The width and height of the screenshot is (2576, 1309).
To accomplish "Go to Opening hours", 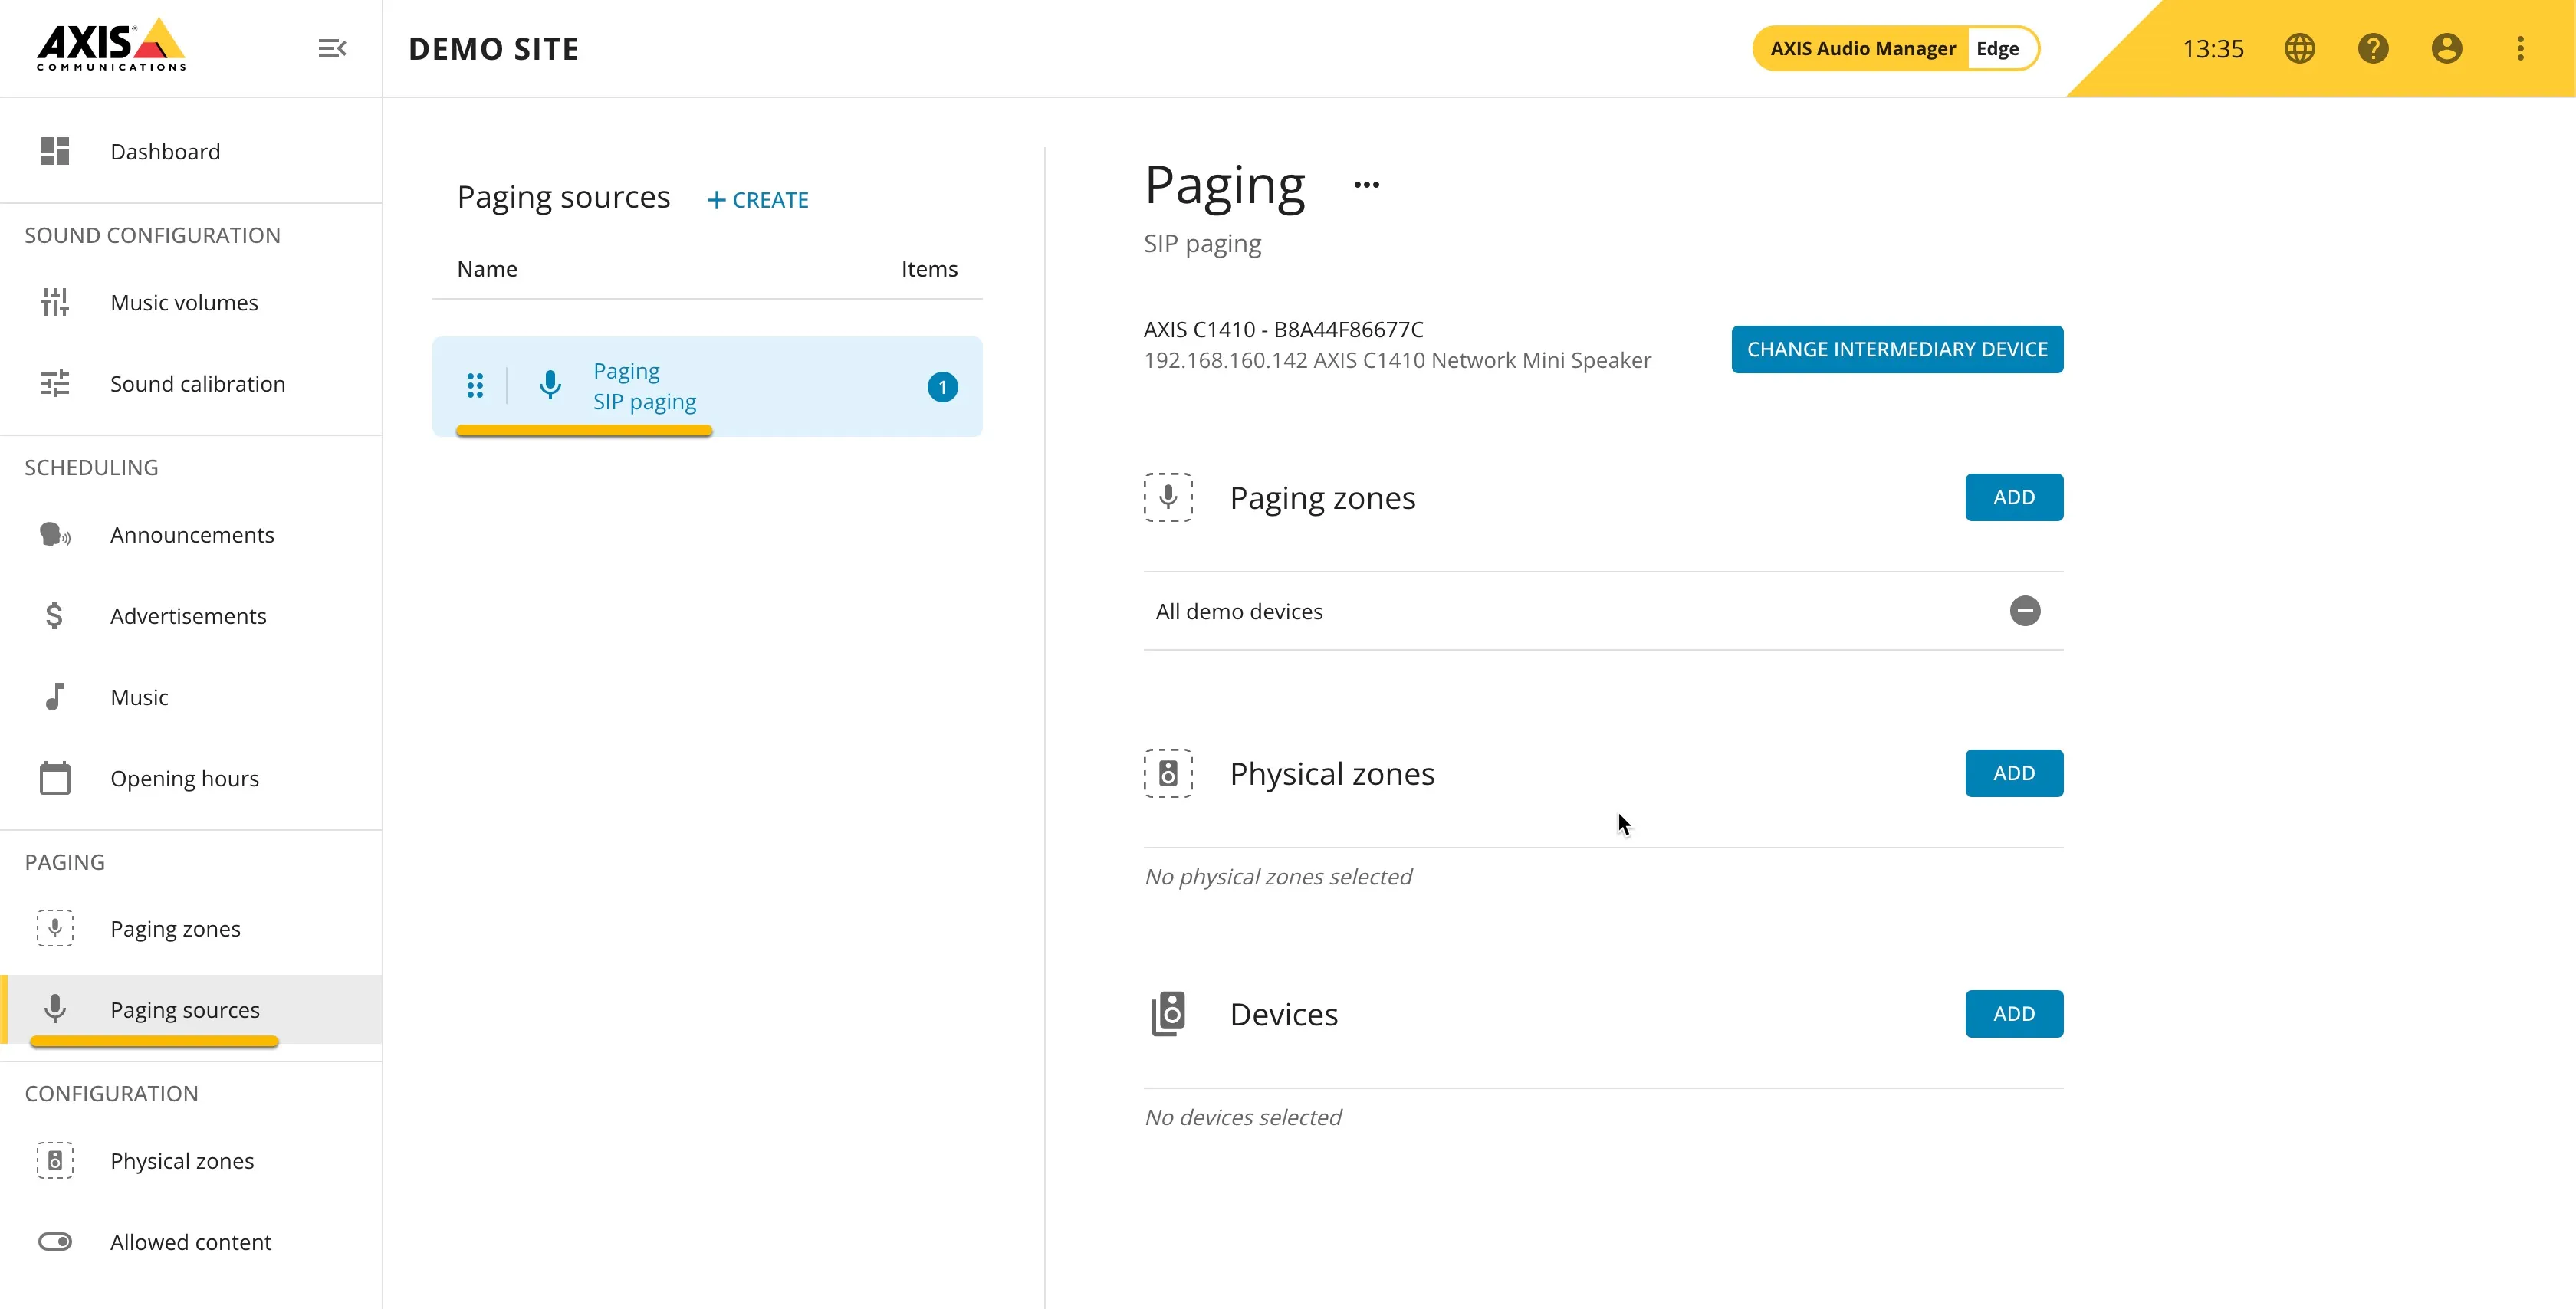I will pos(191,777).
